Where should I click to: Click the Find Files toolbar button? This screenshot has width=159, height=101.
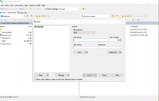pos(138,16)
